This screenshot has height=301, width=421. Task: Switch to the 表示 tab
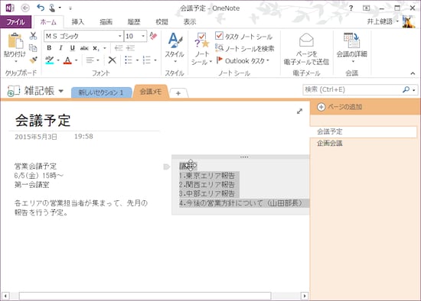190,22
